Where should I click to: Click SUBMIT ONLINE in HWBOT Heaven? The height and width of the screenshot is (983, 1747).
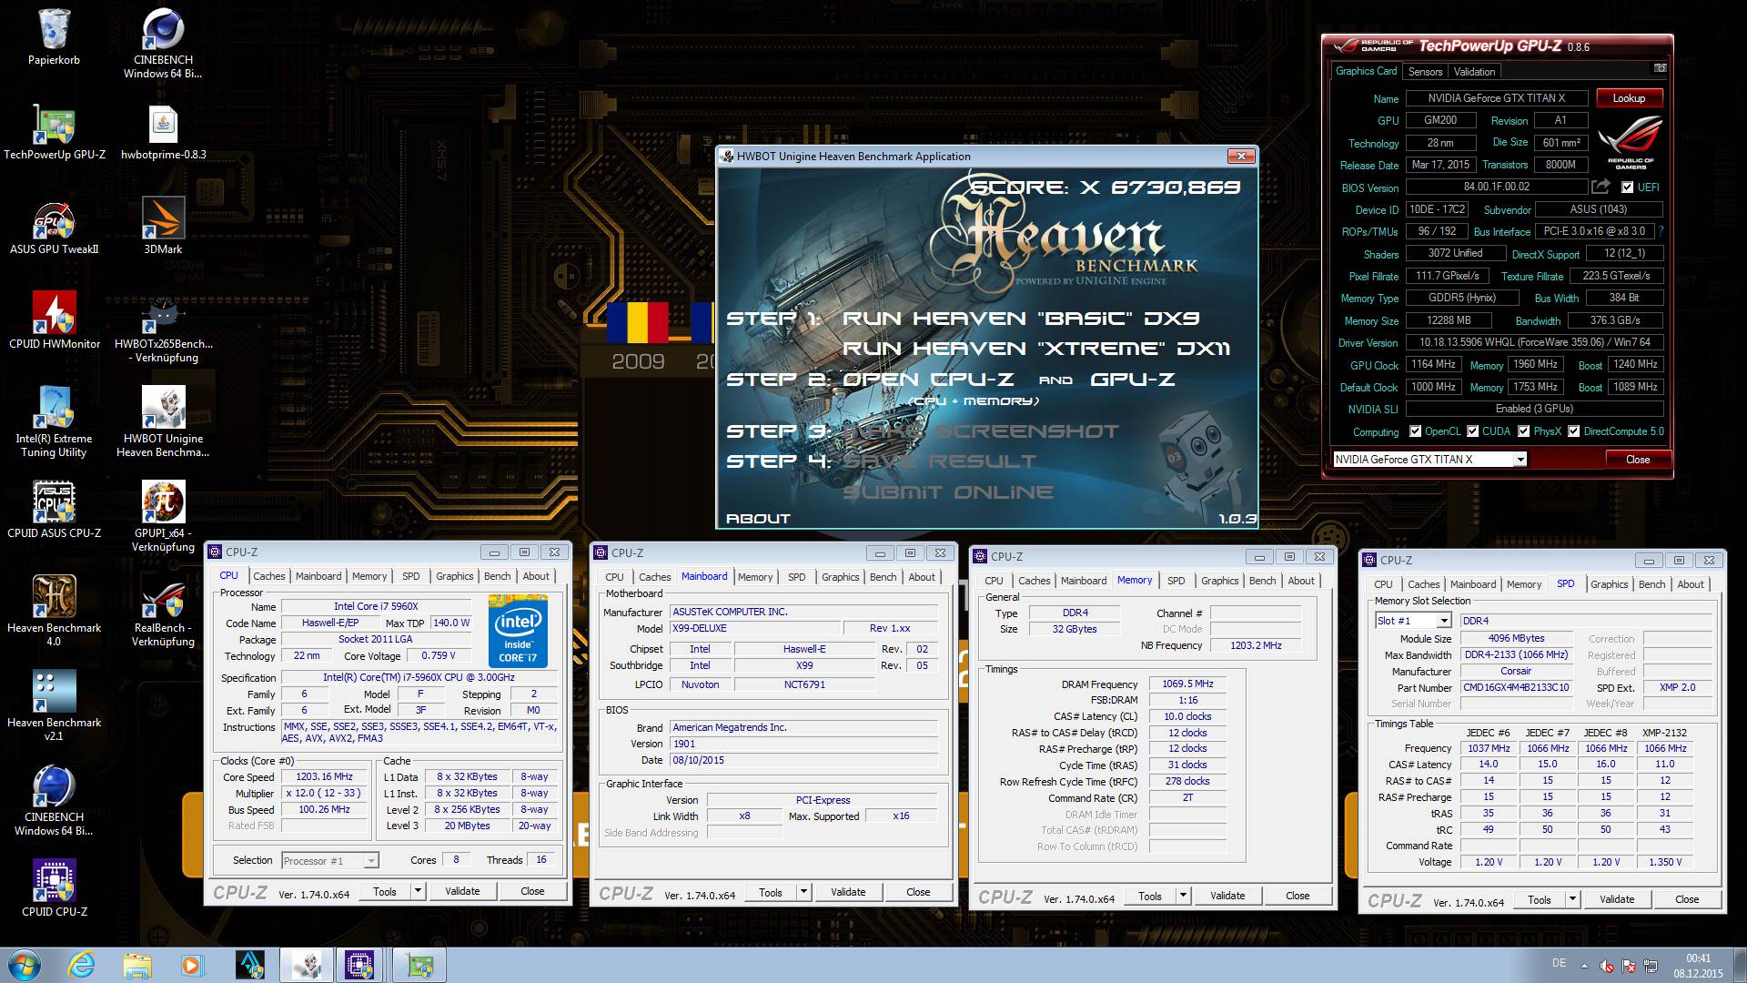(x=947, y=492)
